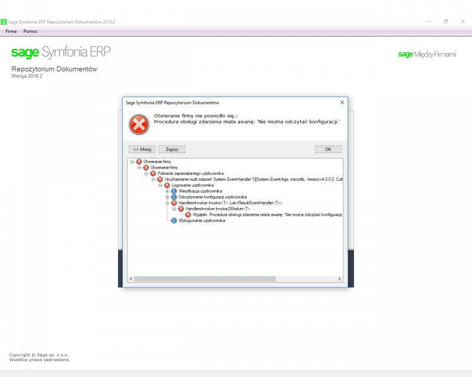Click the error icon beside Logowanie użytkownika
472x377 pixels.
(x=167, y=185)
